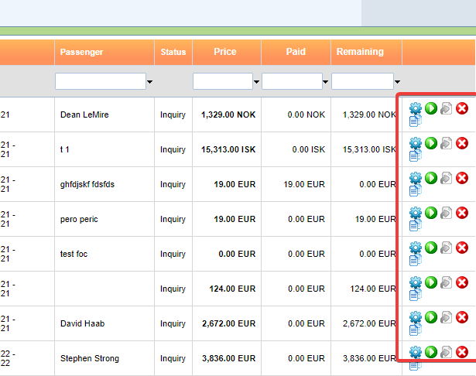The width and height of the screenshot is (476, 376).
Task: Click grey document icon in ghfdjskf fdsfds row
Action: click(x=446, y=178)
